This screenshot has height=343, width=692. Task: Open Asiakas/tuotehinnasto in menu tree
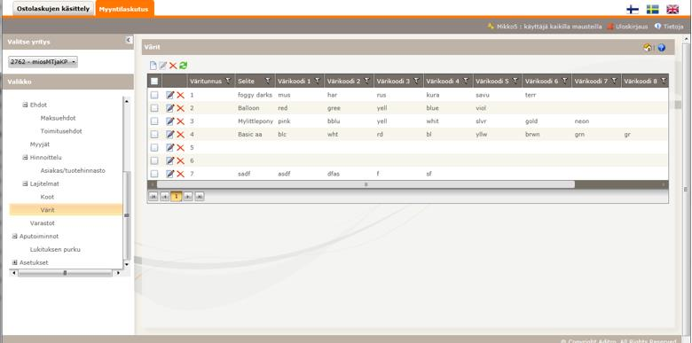[73, 171]
